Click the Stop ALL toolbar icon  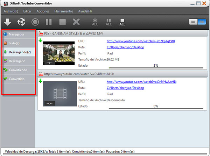point(122,22)
